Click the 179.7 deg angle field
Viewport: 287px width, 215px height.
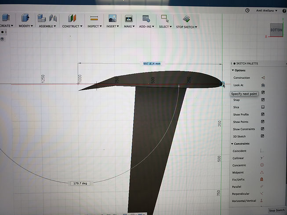click(80, 183)
